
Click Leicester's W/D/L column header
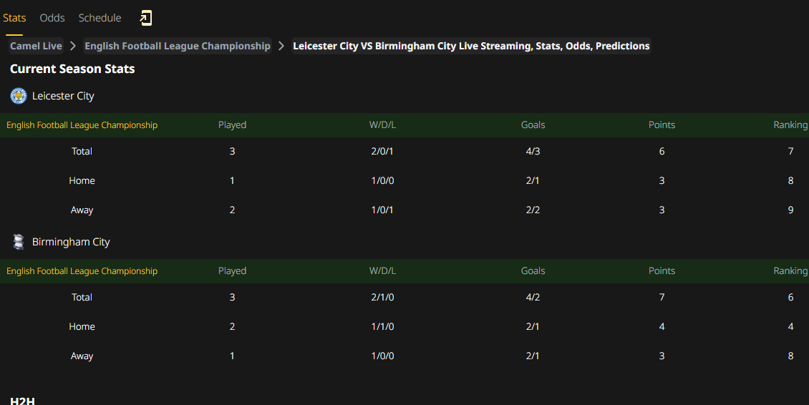pyautogui.click(x=382, y=125)
